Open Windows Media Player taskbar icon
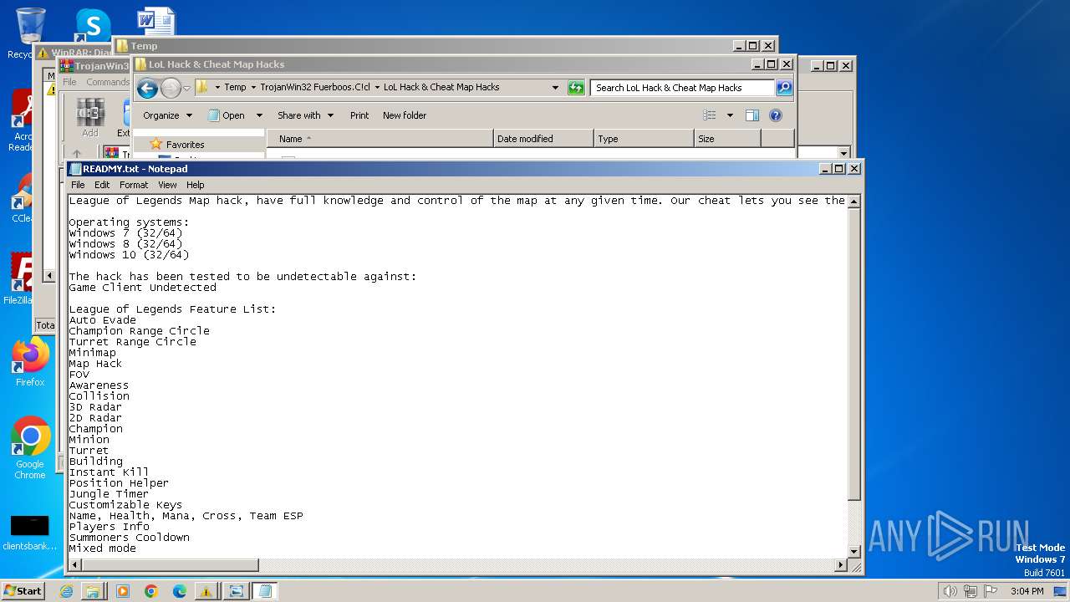1070x602 pixels. pyautogui.click(x=122, y=591)
